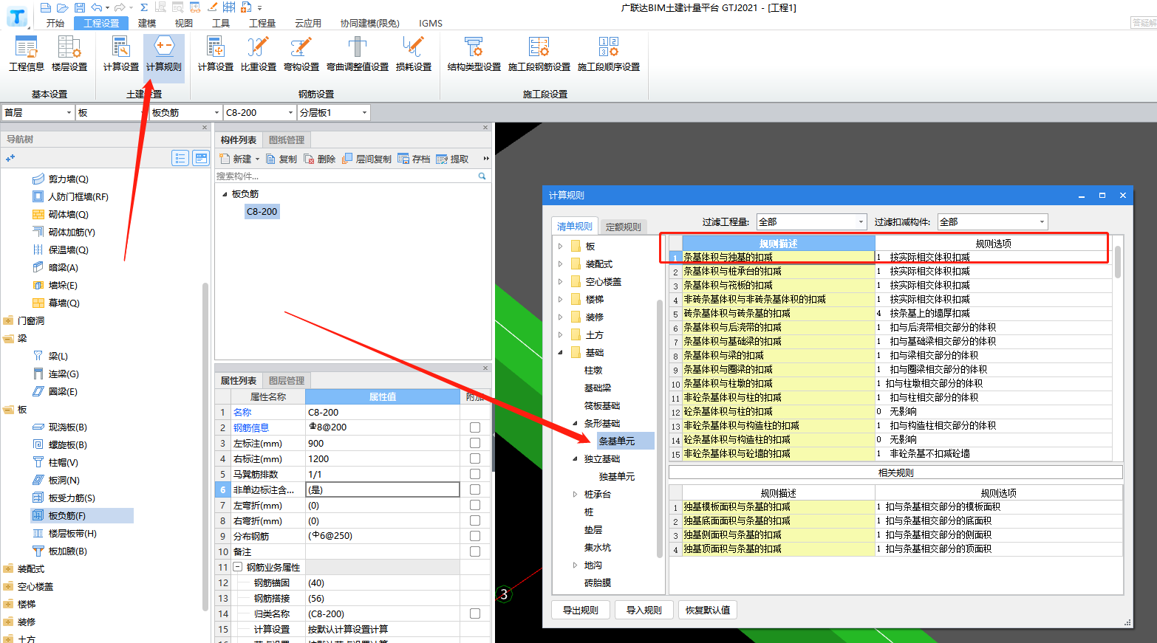
Task: Collapse 钢筋业务属性 group in property list
Action: click(238, 567)
